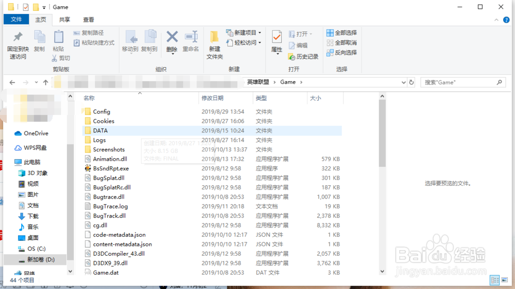Viewport: 515px width, 289px height.
Task: Click the search magnifier icon
Action: [x=499, y=83]
